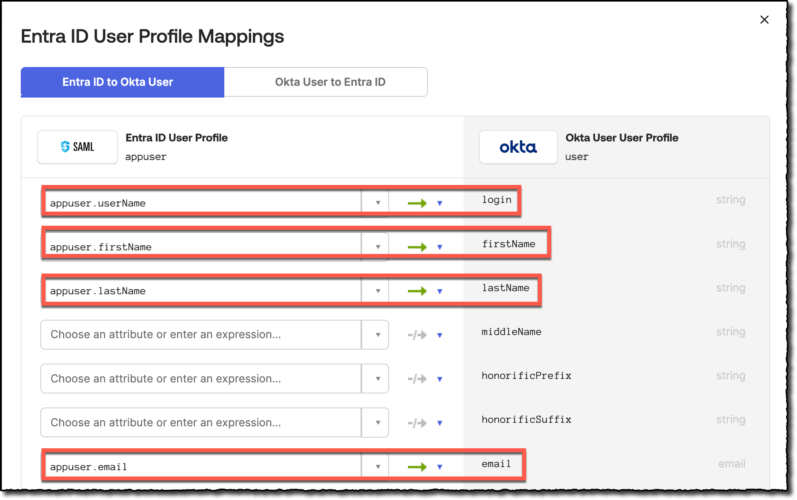Viewport: 797px width, 500px height.
Task: Close the Entra ID User Profile Mappings dialog
Action: (x=764, y=20)
